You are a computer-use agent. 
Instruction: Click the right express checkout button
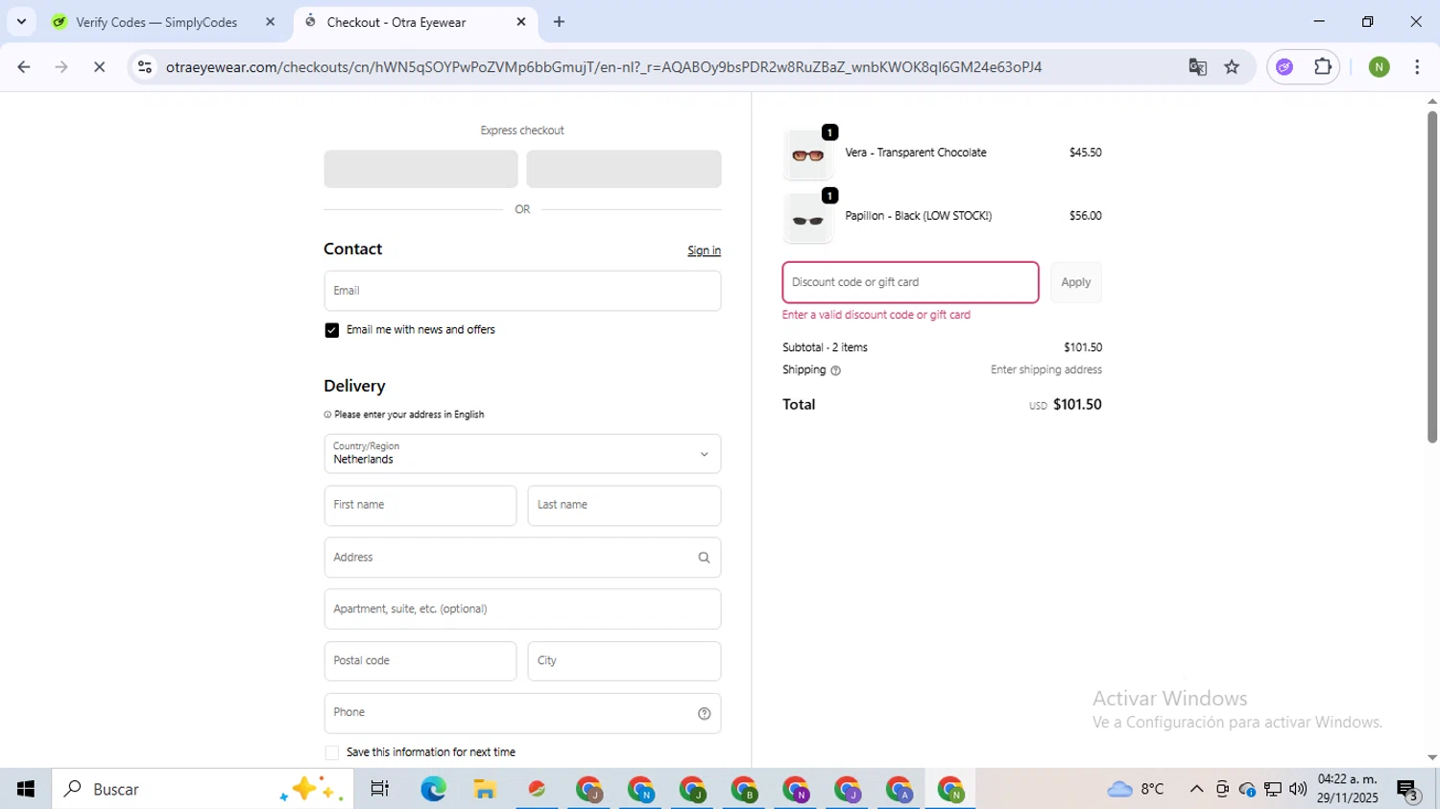click(624, 169)
